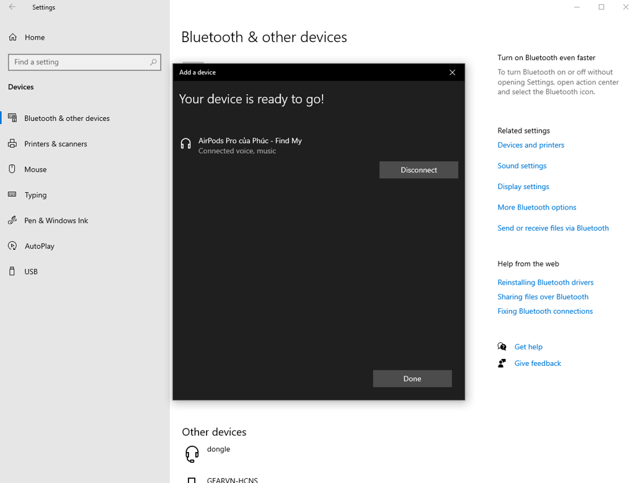This screenshot has height=483, width=635.
Task: Click the AutoPlay sidebar icon
Action: click(12, 246)
